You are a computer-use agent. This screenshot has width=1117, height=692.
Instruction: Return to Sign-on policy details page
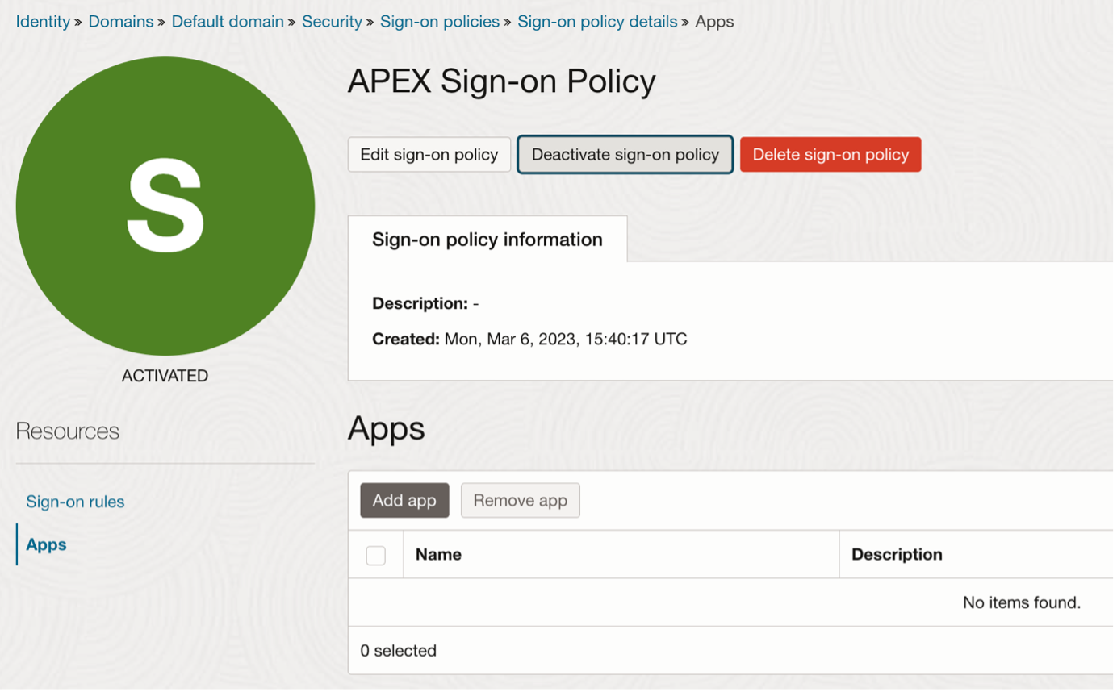pyautogui.click(x=597, y=22)
